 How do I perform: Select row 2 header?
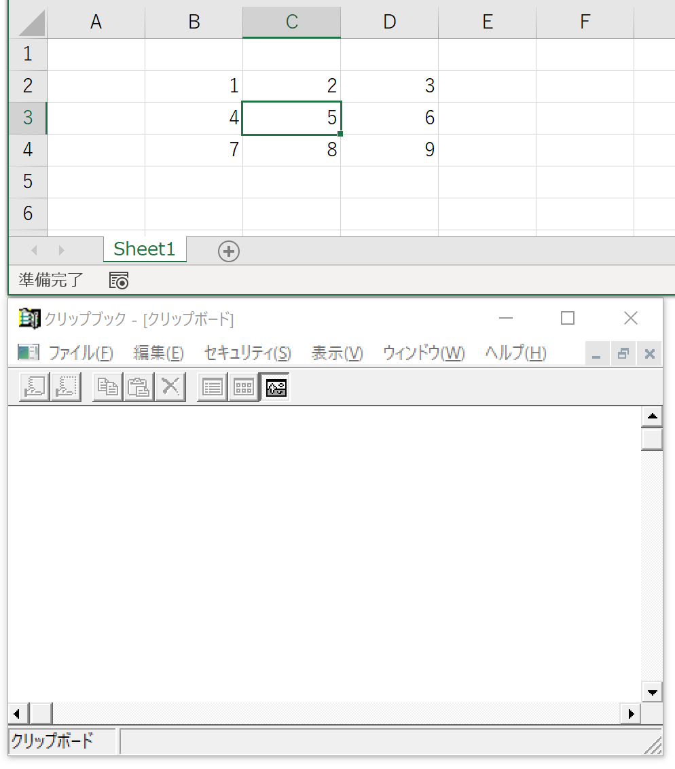point(28,86)
